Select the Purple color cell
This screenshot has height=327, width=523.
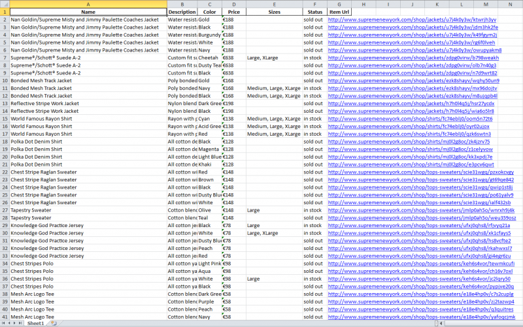[210, 302]
